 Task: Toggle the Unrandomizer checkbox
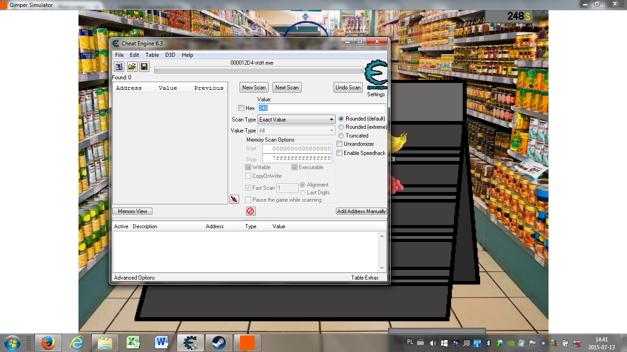340,144
